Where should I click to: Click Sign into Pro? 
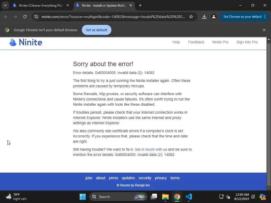point(247,42)
